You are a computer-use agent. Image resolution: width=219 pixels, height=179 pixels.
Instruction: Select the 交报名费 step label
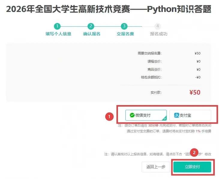125,34
